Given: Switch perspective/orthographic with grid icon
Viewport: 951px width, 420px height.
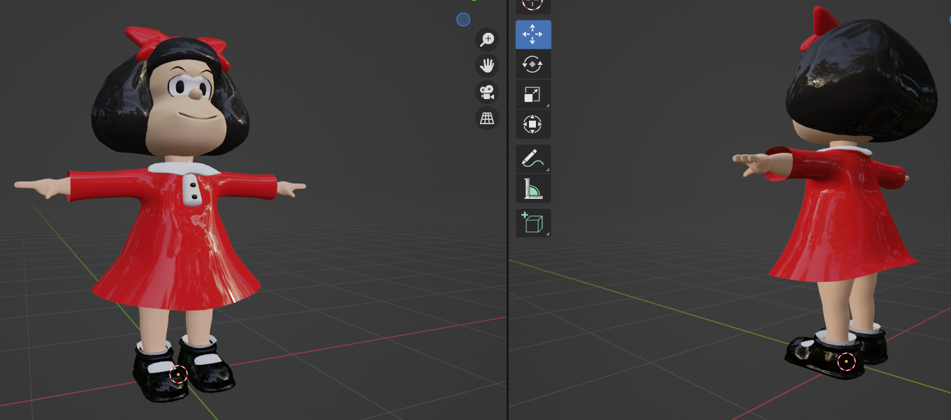Looking at the screenshot, I should coord(487,118).
